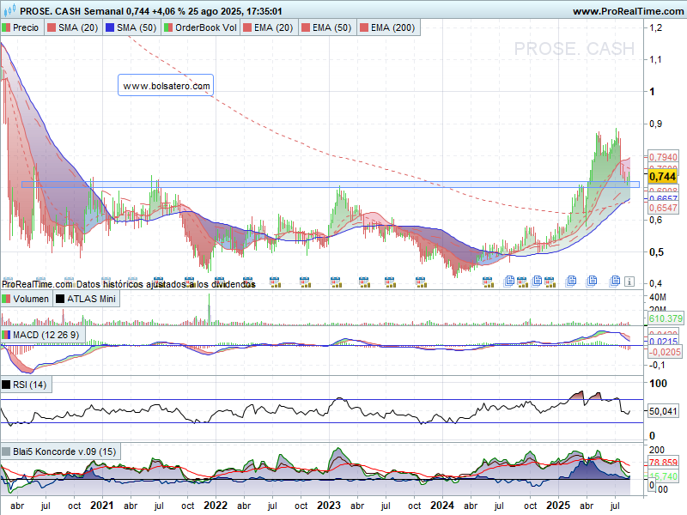This screenshot has width=687, height=515.
Task: Click the Blai5 Koncorde label icon
Action: tap(8, 451)
